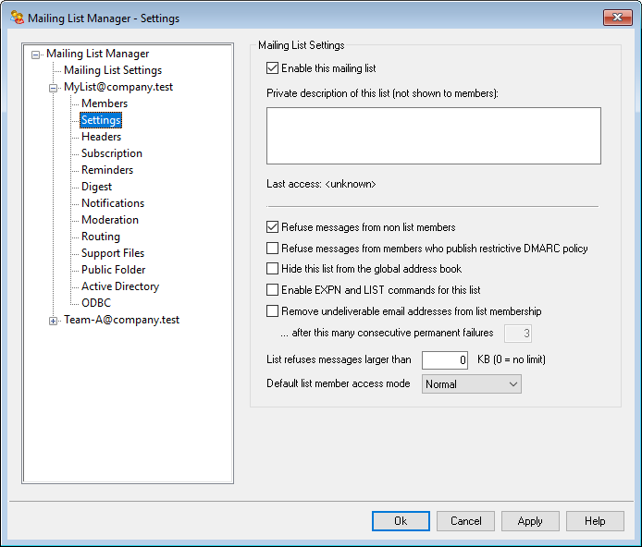Image resolution: width=642 pixels, height=547 pixels.
Task: Click the Apply button
Action: pyautogui.click(x=530, y=521)
